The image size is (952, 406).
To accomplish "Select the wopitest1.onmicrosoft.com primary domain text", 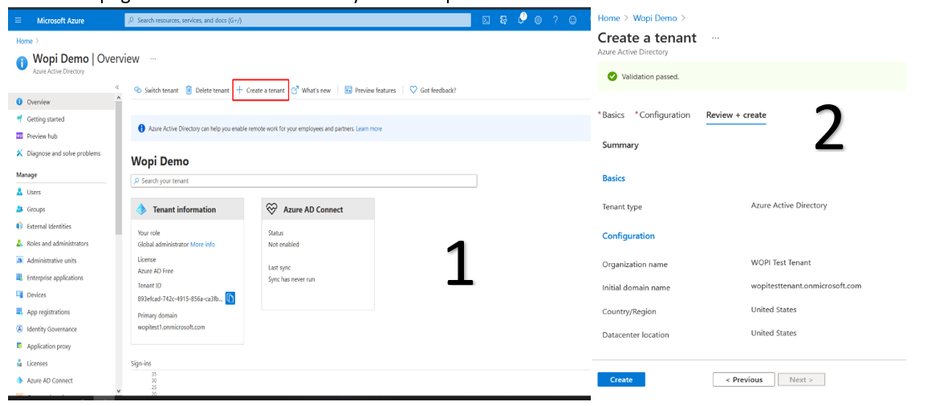I will click(171, 327).
